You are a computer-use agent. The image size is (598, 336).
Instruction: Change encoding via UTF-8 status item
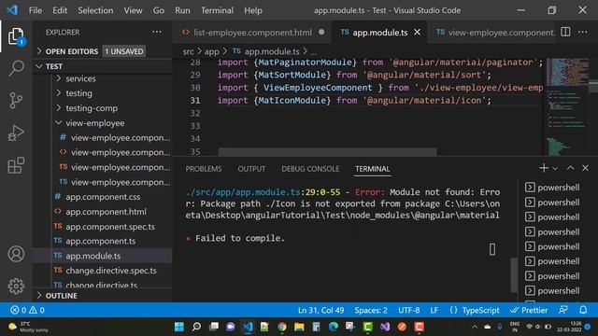pos(409,310)
